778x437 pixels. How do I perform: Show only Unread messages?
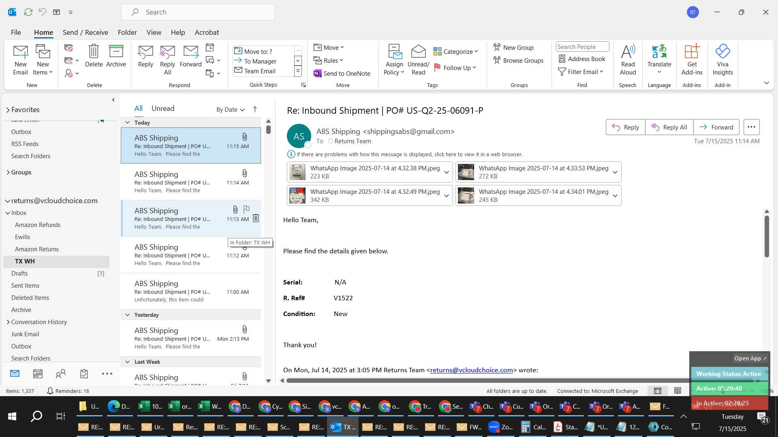coord(163,108)
